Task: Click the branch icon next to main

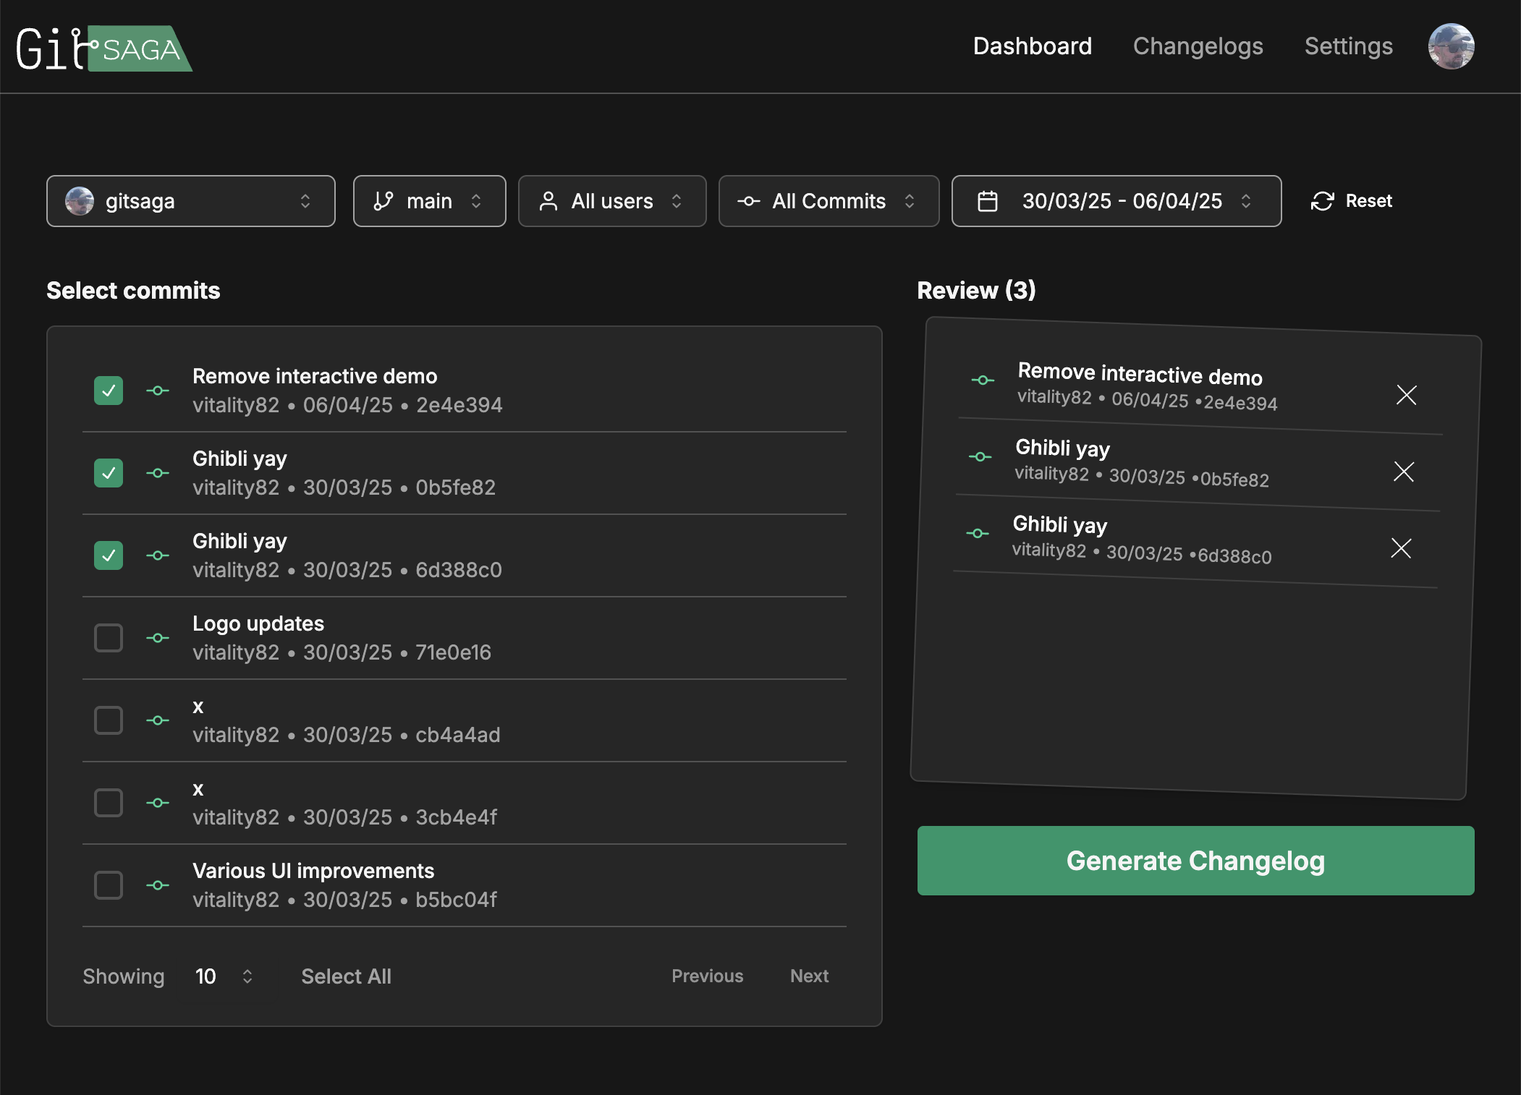Action: pyautogui.click(x=384, y=201)
